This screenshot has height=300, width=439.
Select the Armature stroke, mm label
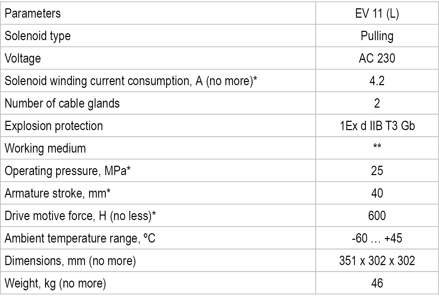pos(58,193)
